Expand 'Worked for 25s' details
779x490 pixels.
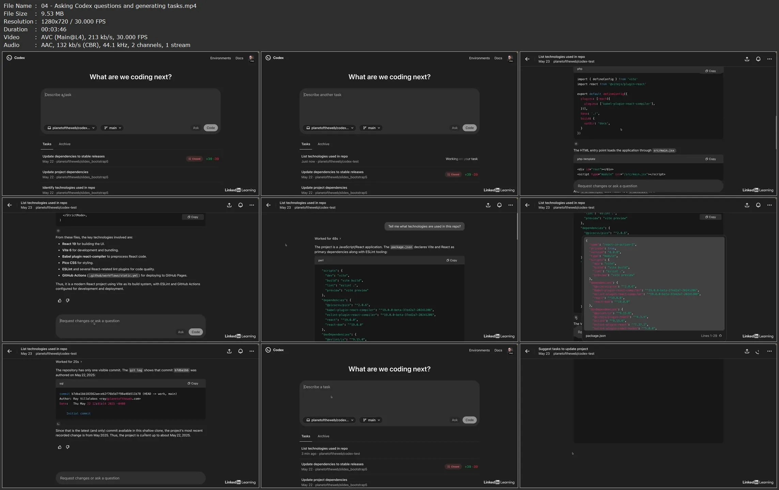pyautogui.click(x=68, y=362)
